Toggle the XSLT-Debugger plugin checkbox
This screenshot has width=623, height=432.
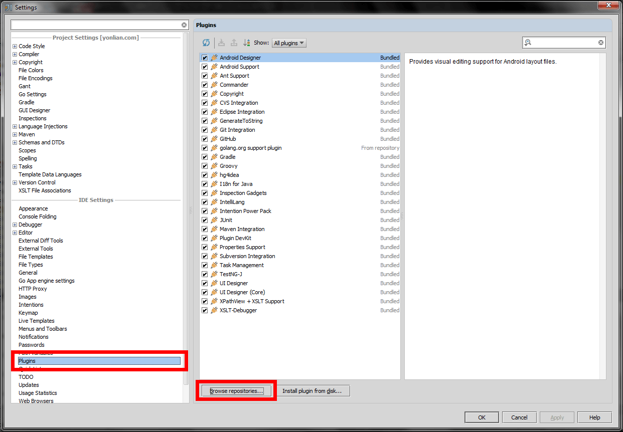(x=205, y=310)
